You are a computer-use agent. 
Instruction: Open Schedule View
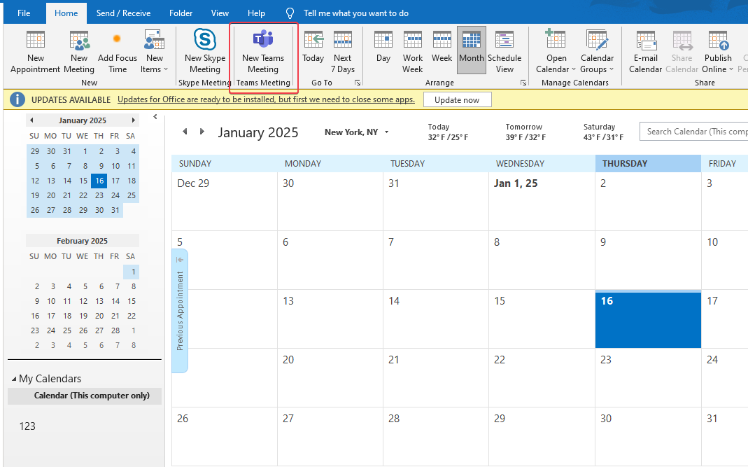click(504, 49)
